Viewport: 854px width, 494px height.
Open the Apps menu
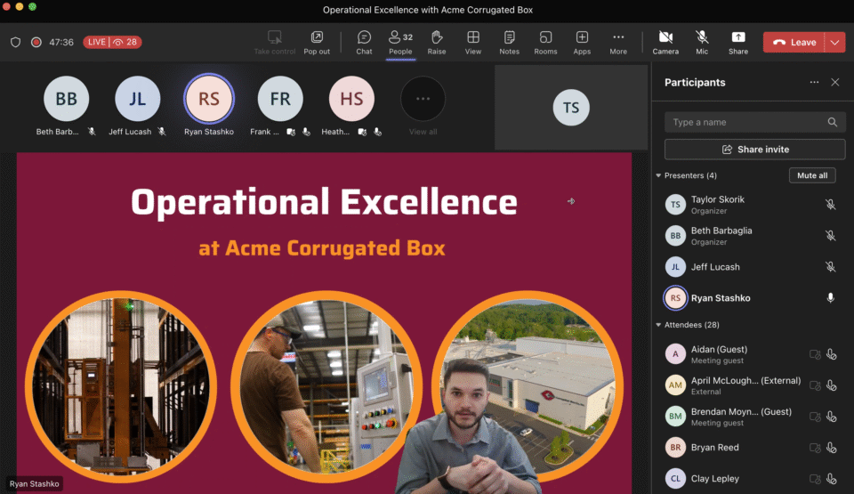[582, 43]
